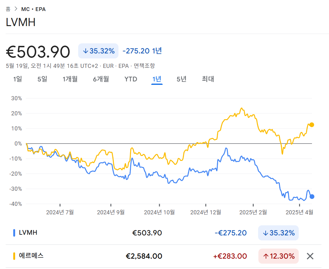Click the LVMH page heading

(x=20, y=22)
